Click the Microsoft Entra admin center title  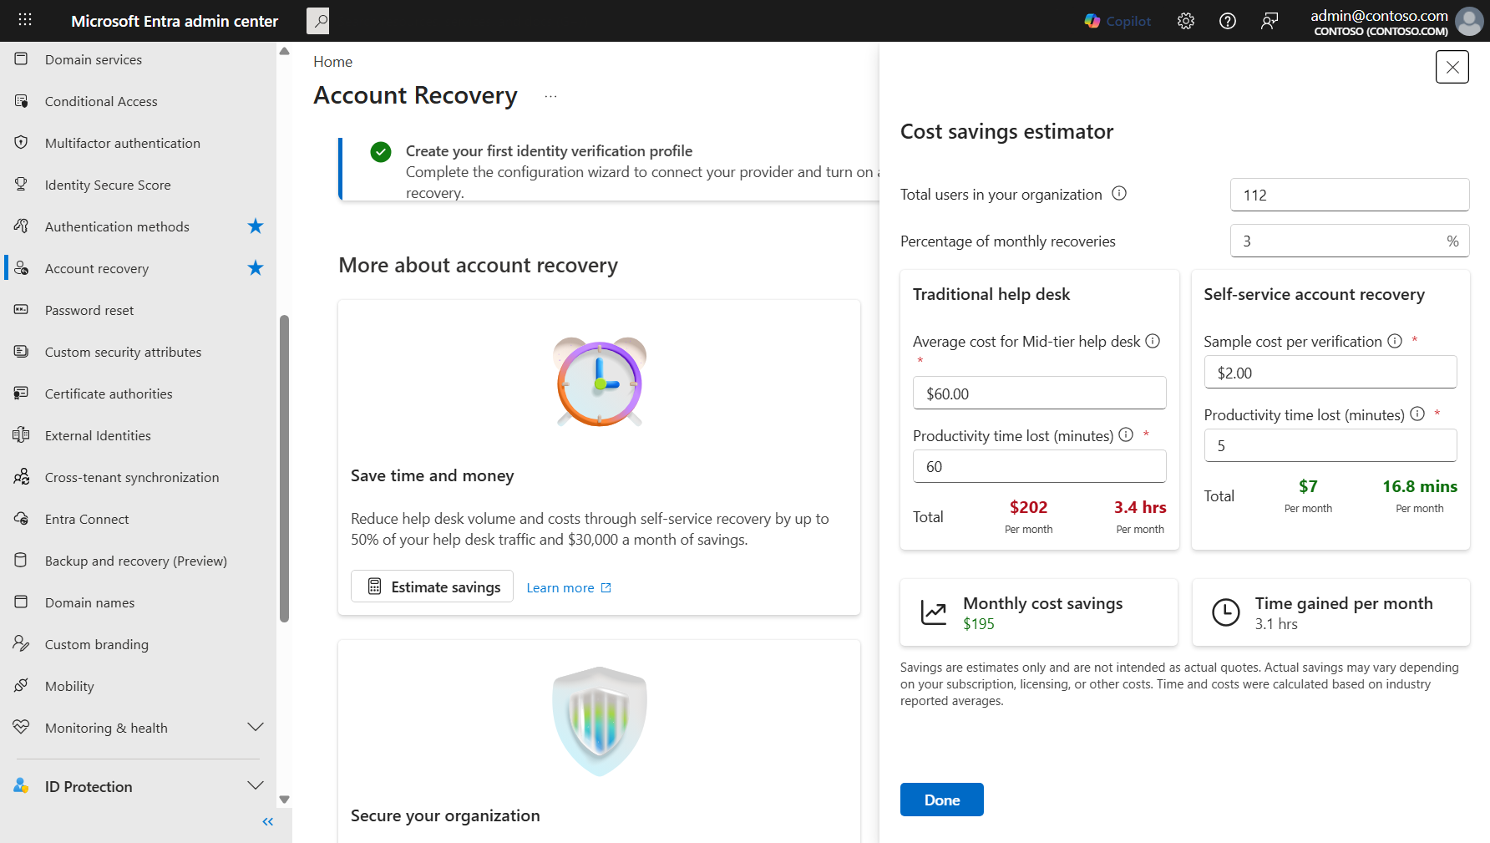point(175,21)
